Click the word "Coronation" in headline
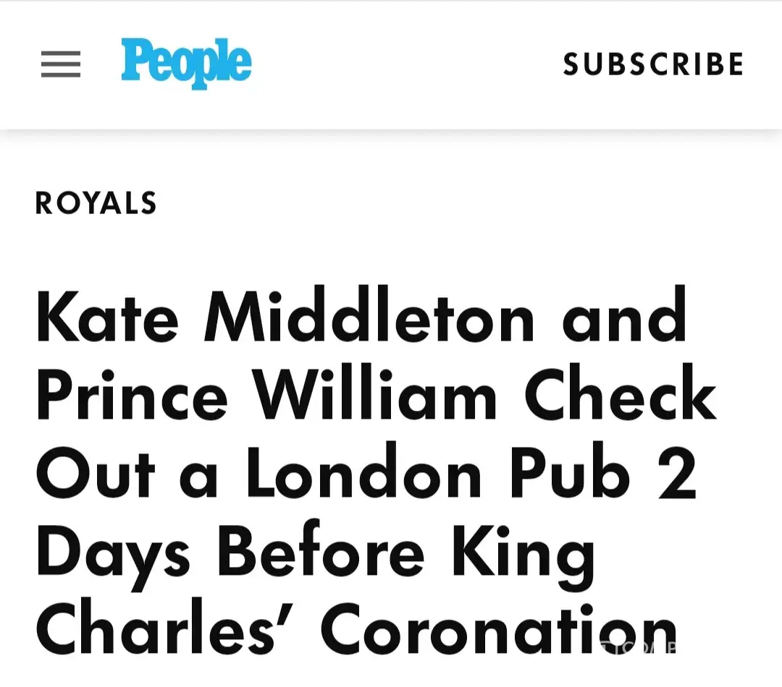The height and width of the screenshot is (687, 782). [499, 631]
